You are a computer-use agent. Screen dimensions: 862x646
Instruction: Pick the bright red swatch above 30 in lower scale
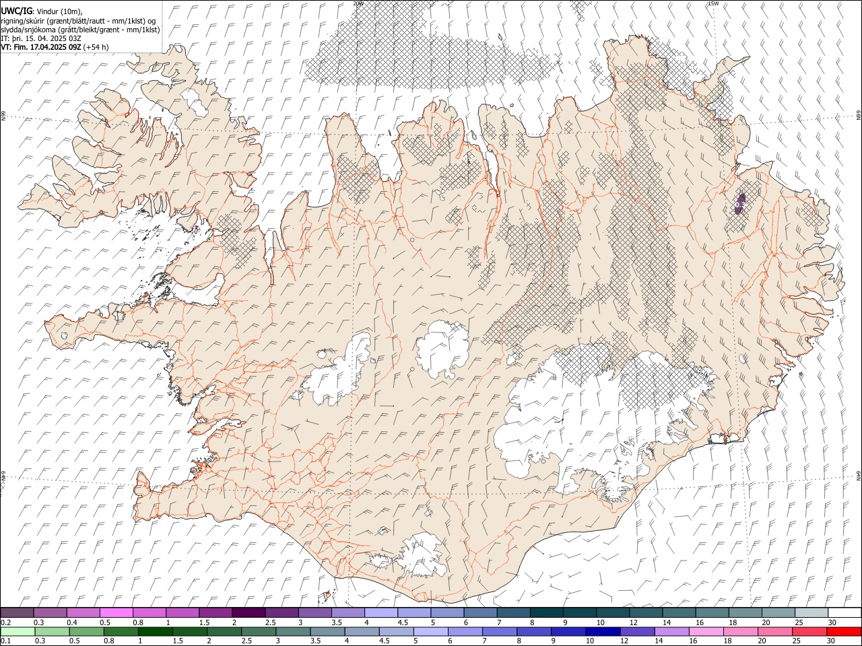pos(844,632)
